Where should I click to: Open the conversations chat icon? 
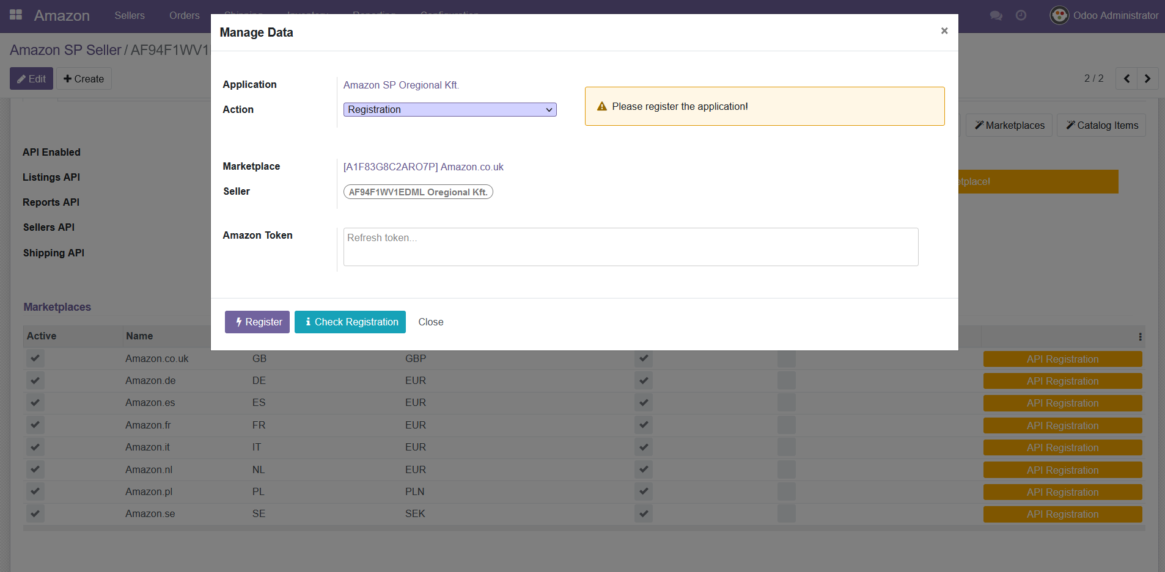click(x=996, y=15)
